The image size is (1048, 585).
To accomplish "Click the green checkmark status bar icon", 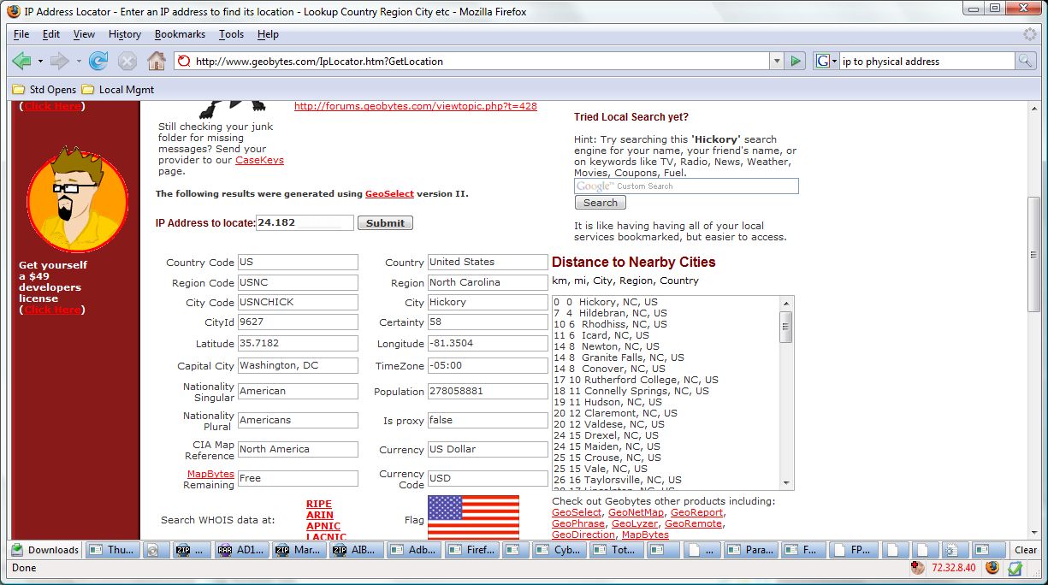I will coord(1015,568).
